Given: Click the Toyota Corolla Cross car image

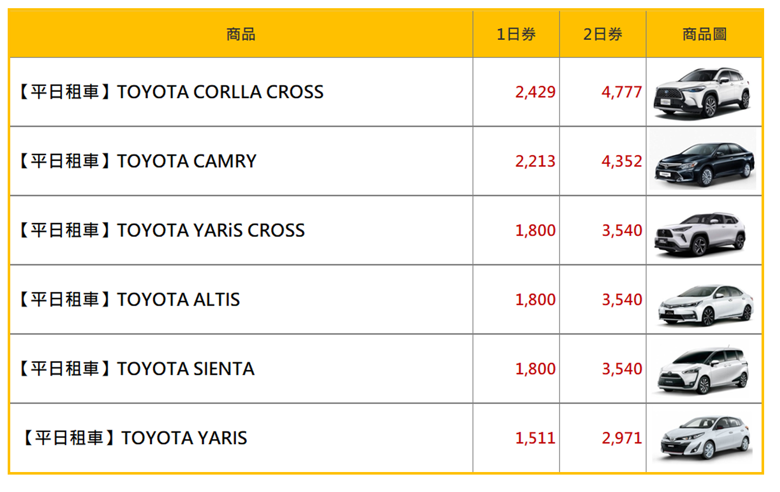Looking at the screenshot, I should point(703,93).
